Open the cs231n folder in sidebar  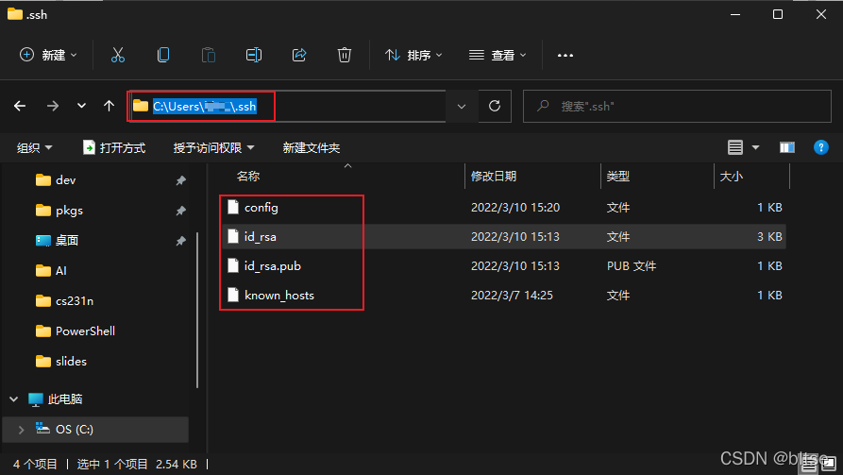(x=75, y=300)
